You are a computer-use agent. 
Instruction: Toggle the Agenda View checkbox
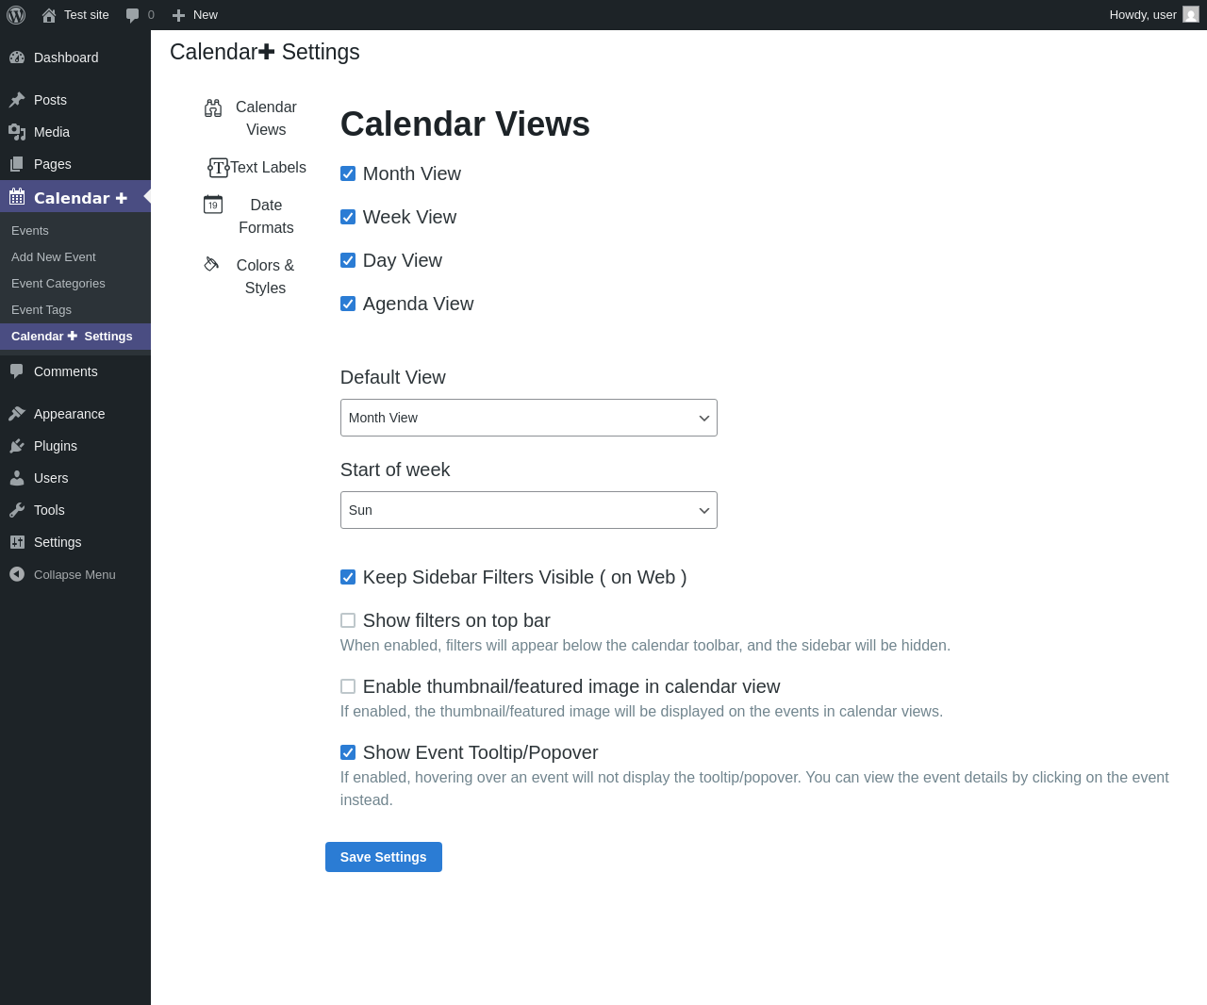(348, 304)
